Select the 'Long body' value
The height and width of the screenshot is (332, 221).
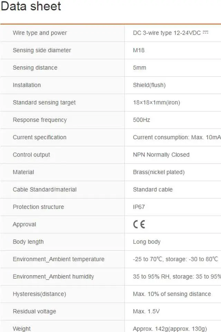point(147,242)
